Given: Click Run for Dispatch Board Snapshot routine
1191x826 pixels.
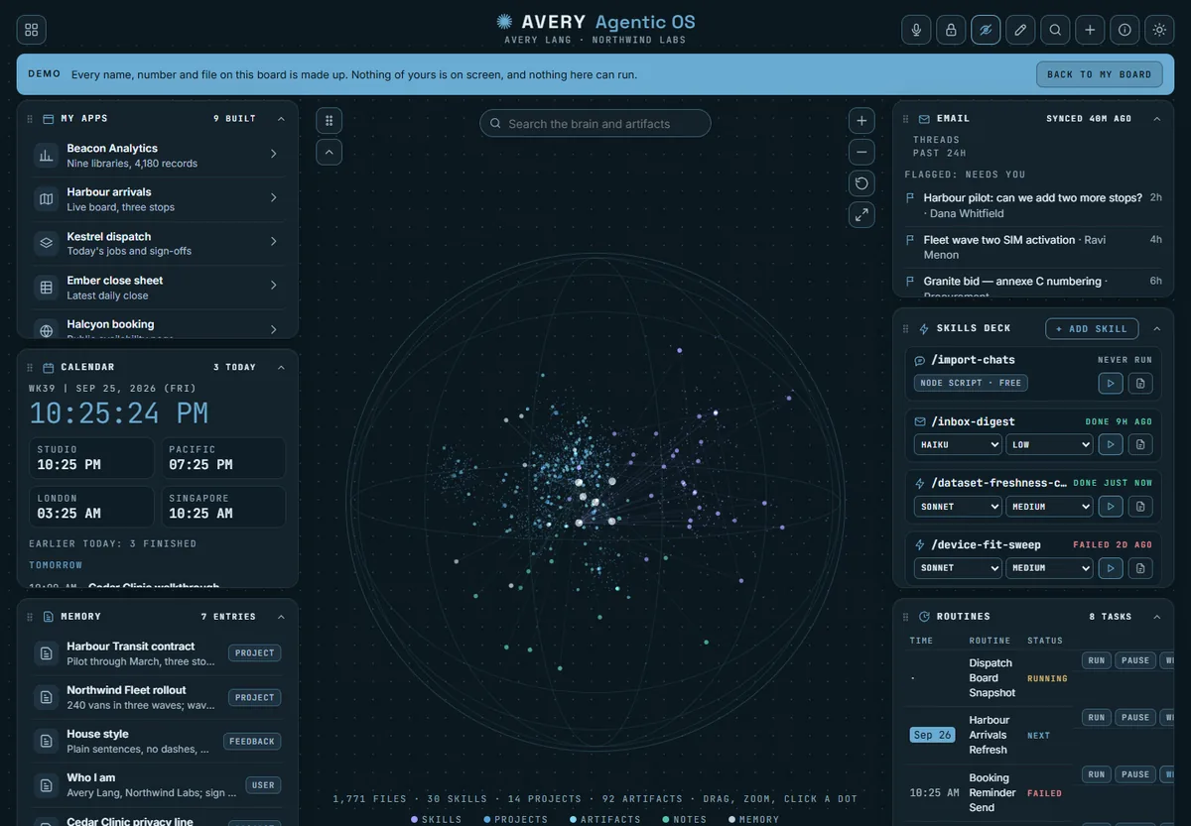Looking at the screenshot, I should pos(1097,660).
